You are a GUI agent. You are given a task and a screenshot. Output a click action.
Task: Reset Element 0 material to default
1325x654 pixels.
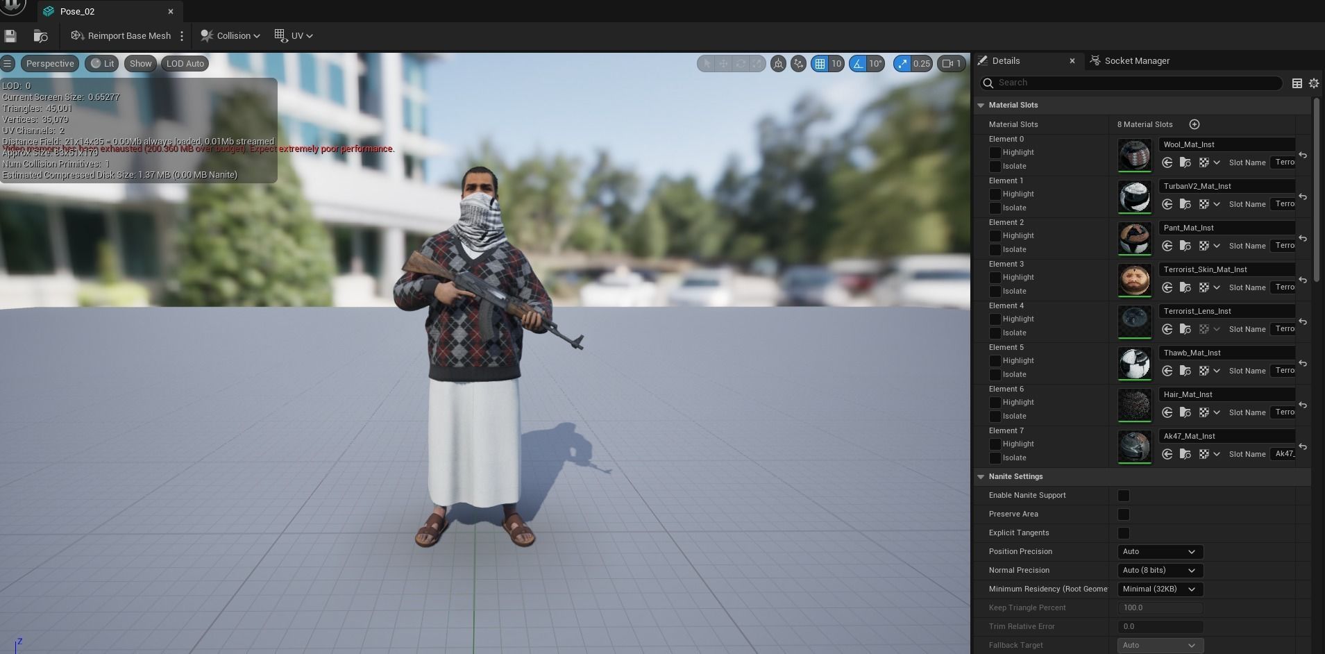pos(1303,155)
